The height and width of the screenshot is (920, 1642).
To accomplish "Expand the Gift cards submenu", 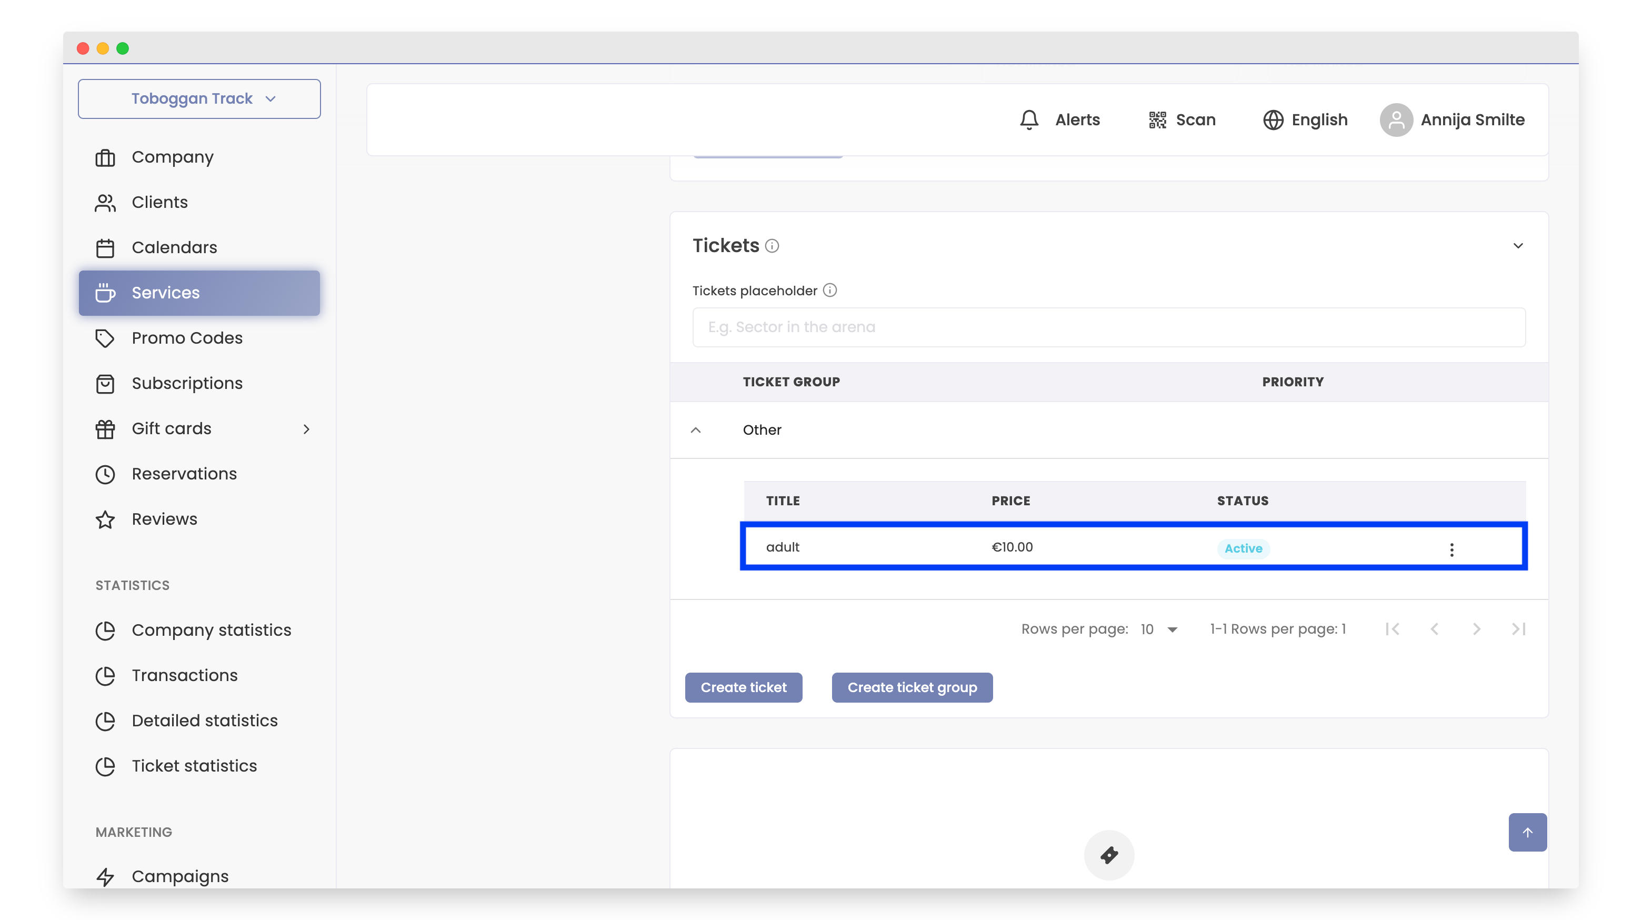I will [x=307, y=429].
